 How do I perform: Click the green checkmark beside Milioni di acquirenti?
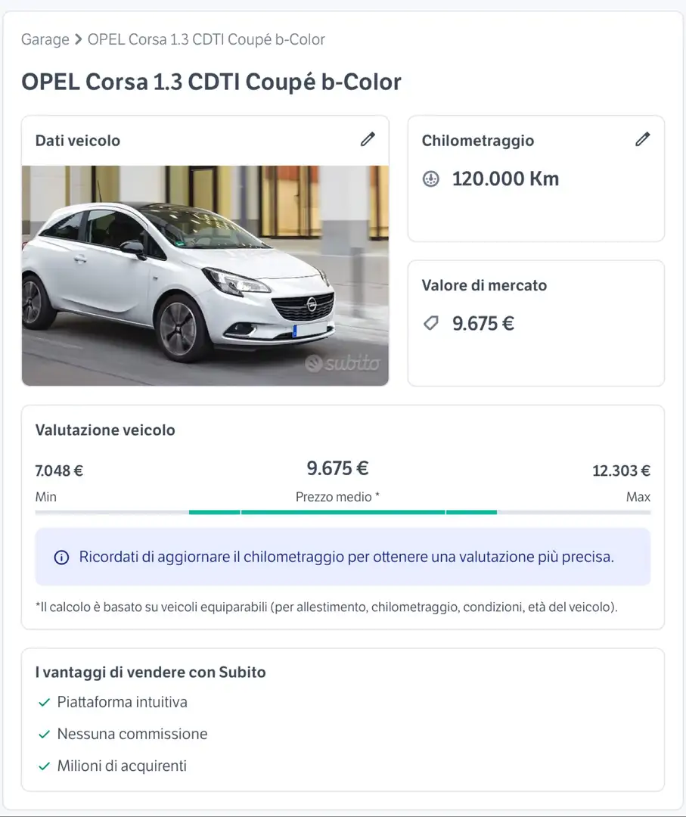tap(43, 766)
